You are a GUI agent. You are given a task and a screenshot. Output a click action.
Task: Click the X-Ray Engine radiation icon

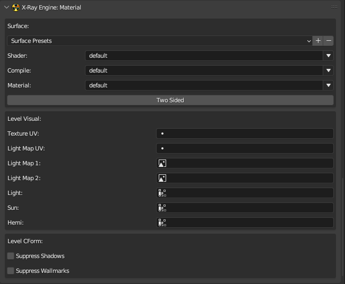15,7
